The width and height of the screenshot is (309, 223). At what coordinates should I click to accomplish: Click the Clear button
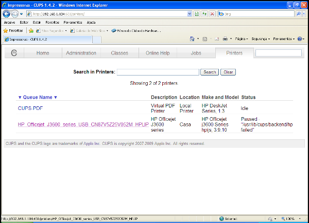tap(228, 72)
